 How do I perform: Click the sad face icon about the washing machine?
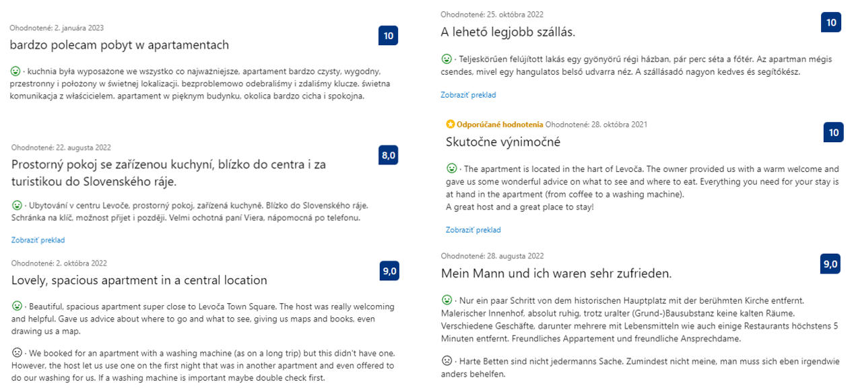point(17,352)
